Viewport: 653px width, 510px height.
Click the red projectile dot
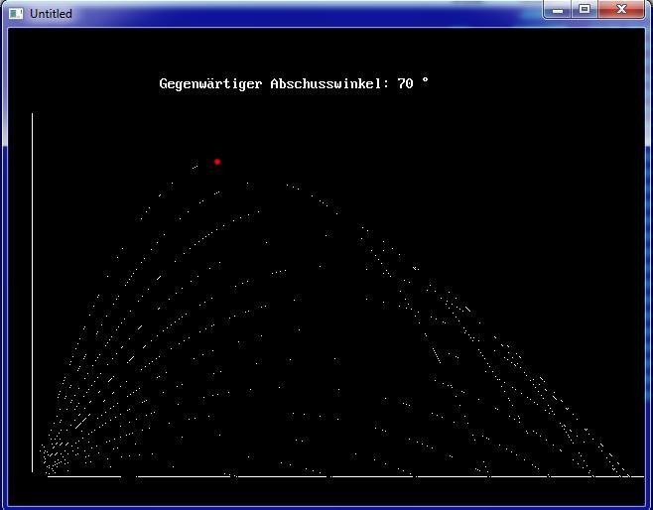point(217,162)
